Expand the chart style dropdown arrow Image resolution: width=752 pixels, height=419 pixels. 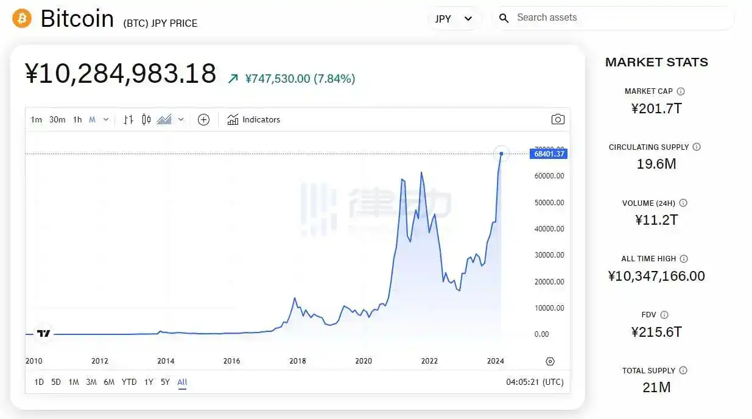(x=181, y=120)
